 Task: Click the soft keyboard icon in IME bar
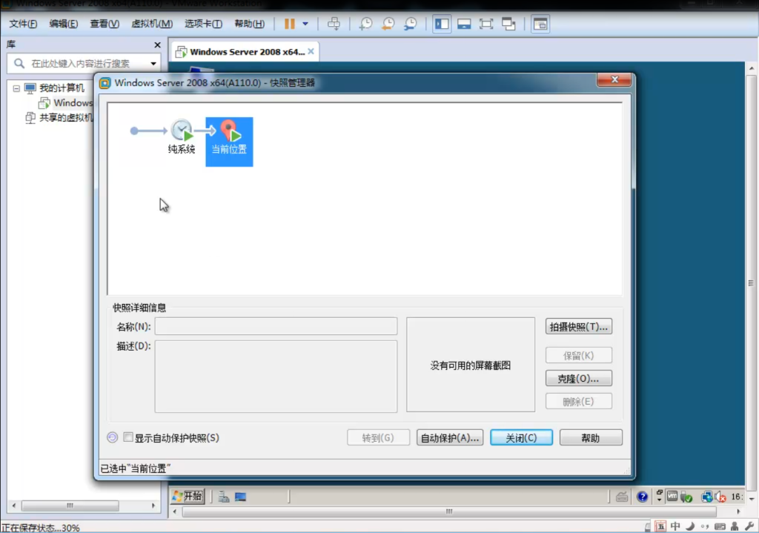[x=720, y=527]
